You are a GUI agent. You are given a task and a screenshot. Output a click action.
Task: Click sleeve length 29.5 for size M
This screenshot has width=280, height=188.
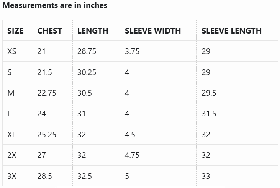point(209,93)
